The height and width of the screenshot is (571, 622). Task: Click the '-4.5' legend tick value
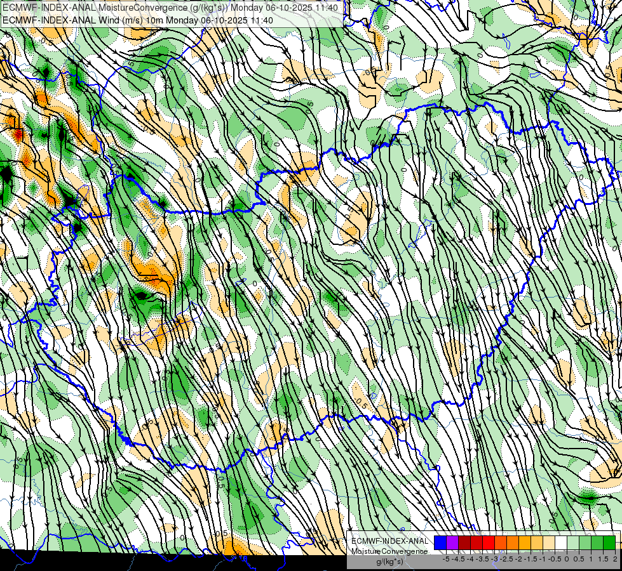click(x=458, y=559)
